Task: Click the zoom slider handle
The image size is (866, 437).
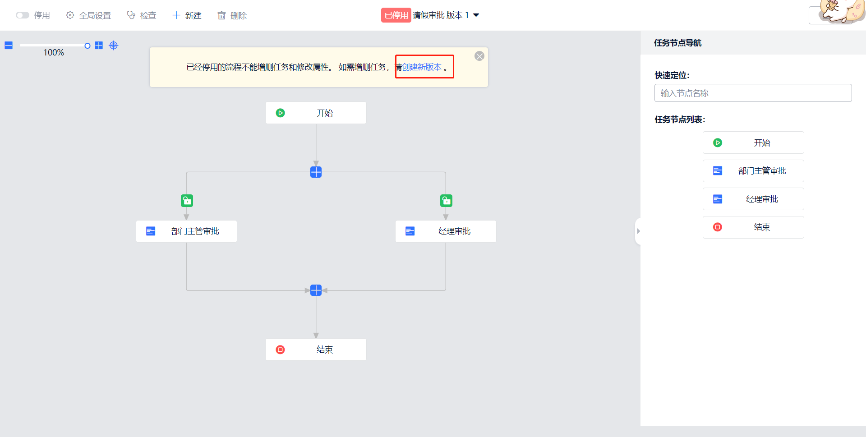Action: (88, 46)
